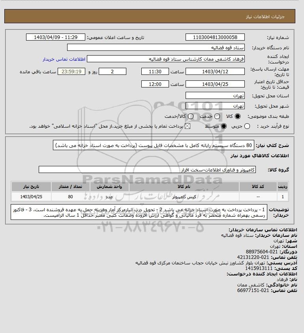Image resolution: width=304 pixels, height=333 pixels.
Task: Click the 11:30 deadline time field
Action: click(x=155, y=72)
